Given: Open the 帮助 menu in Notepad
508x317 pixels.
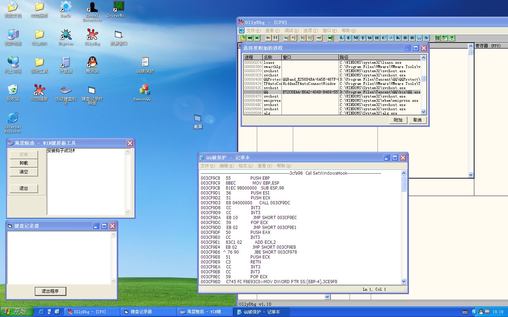Looking at the screenshot, I should point(284,166).
